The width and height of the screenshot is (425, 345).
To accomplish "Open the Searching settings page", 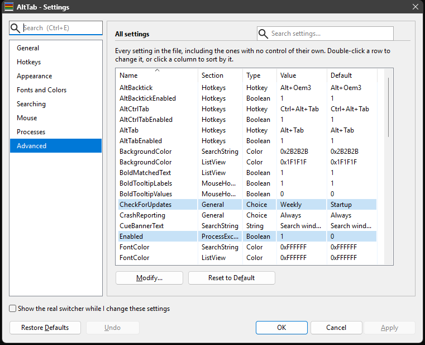I will 56,104.
